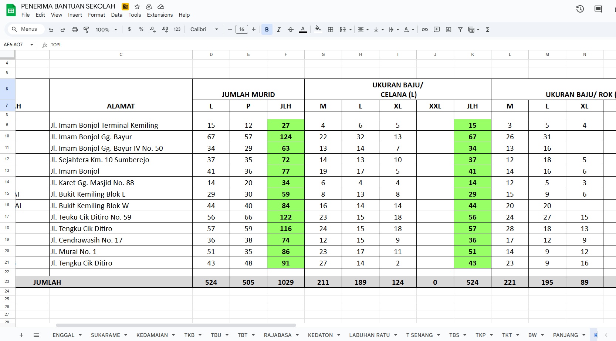Image resolution: width=616 pixels, height=341 pixels.
Task: Click the Functions sigma icon
Action: [x=488, y=30]
